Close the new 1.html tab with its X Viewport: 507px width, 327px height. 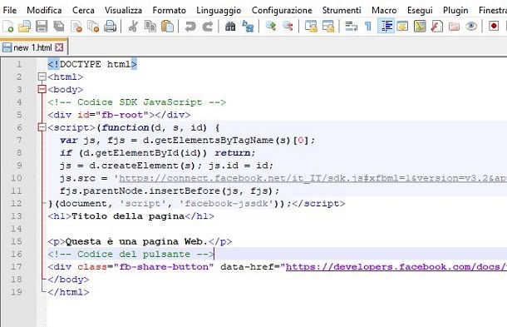(59, 47)
